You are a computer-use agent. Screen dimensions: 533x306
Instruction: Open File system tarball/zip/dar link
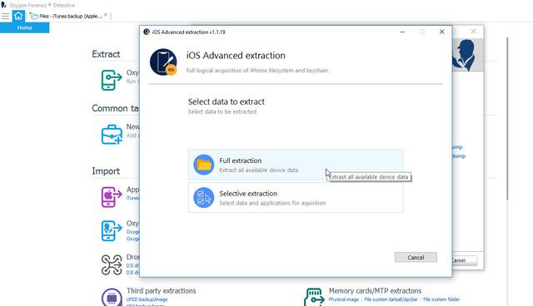(391, 299)
